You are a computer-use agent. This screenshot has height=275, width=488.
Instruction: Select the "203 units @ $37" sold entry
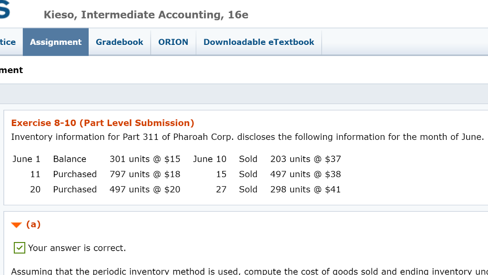[x=305, y=159]
